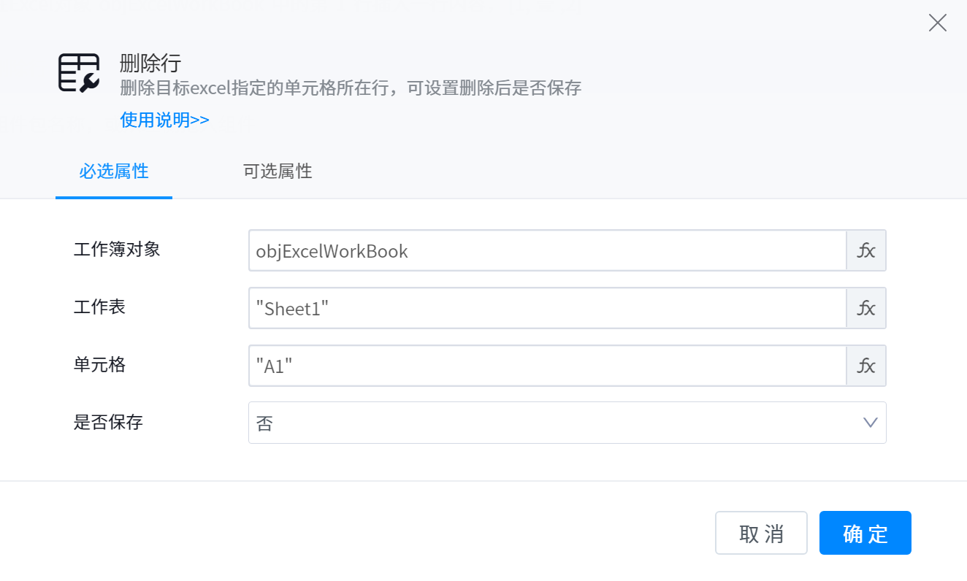
Task: Open expression editor for 工作表 field
Action: [x=866, y=308]
